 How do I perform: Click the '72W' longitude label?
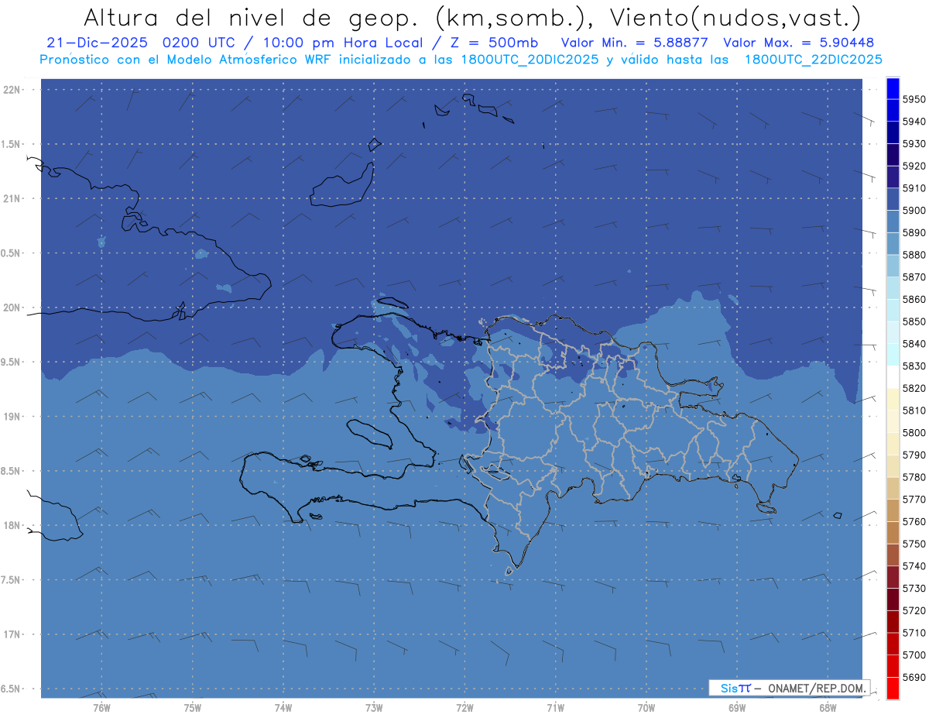pos(465,707)
